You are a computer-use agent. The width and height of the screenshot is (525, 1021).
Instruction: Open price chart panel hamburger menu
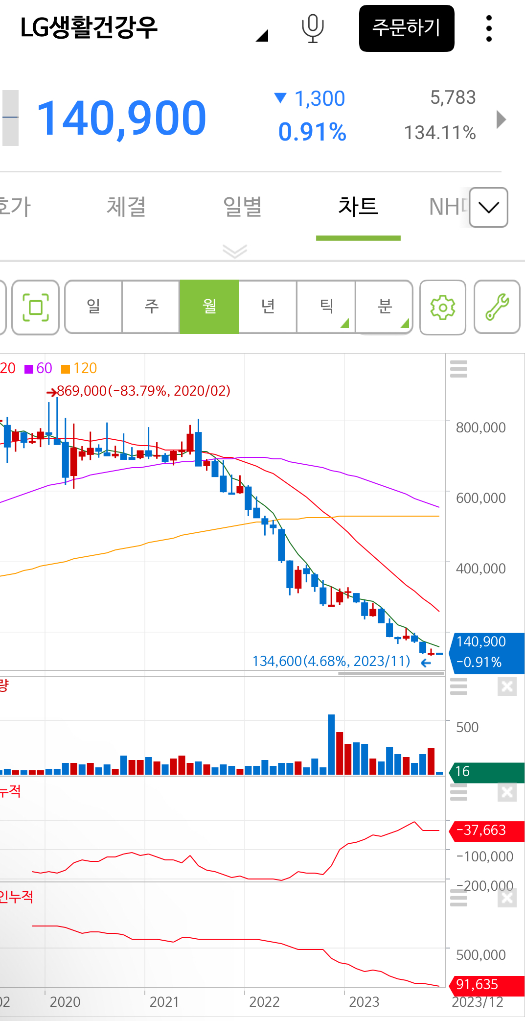[x=458, y=369]
